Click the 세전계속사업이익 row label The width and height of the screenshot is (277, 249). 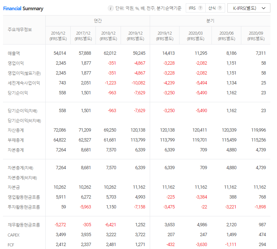tap(24, 83)
